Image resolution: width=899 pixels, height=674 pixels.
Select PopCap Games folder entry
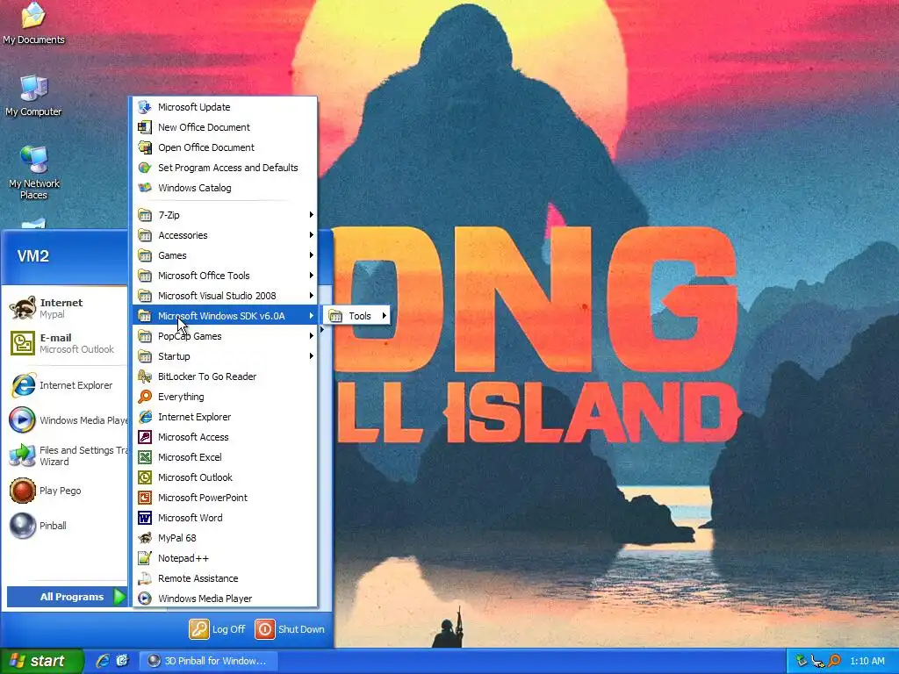point(225,336)
